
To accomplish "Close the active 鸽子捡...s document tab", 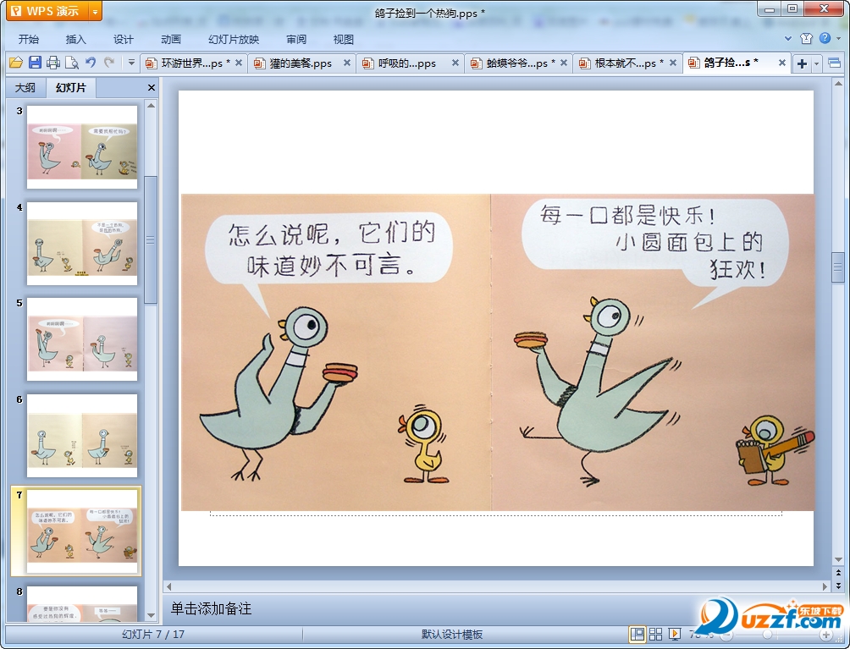I will 782,63.
